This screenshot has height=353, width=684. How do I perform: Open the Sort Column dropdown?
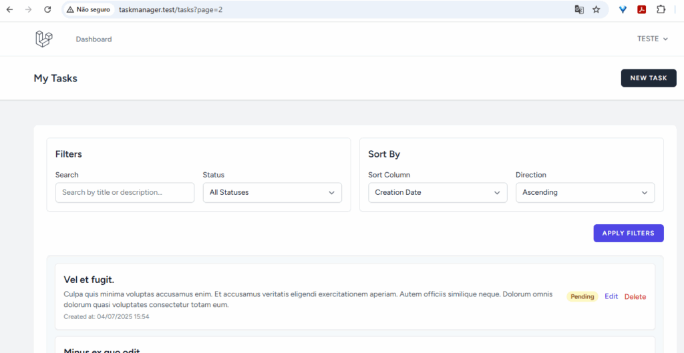pos(438,192)
